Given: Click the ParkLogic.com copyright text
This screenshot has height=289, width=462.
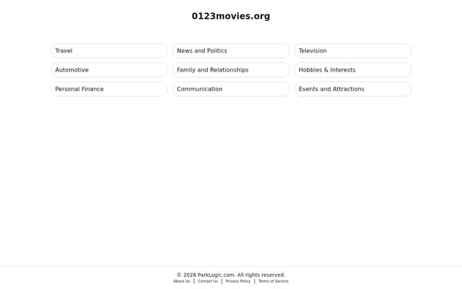Looking at the screenshot, I should 231,275.
